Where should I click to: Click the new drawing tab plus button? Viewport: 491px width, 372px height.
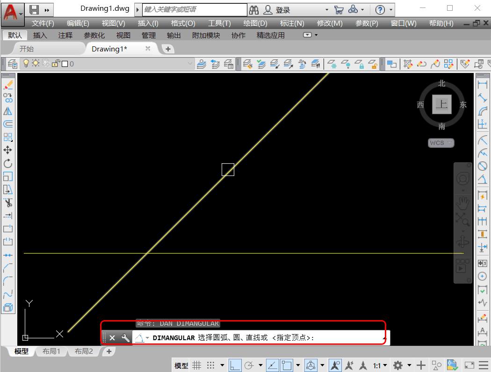(167, 49)
